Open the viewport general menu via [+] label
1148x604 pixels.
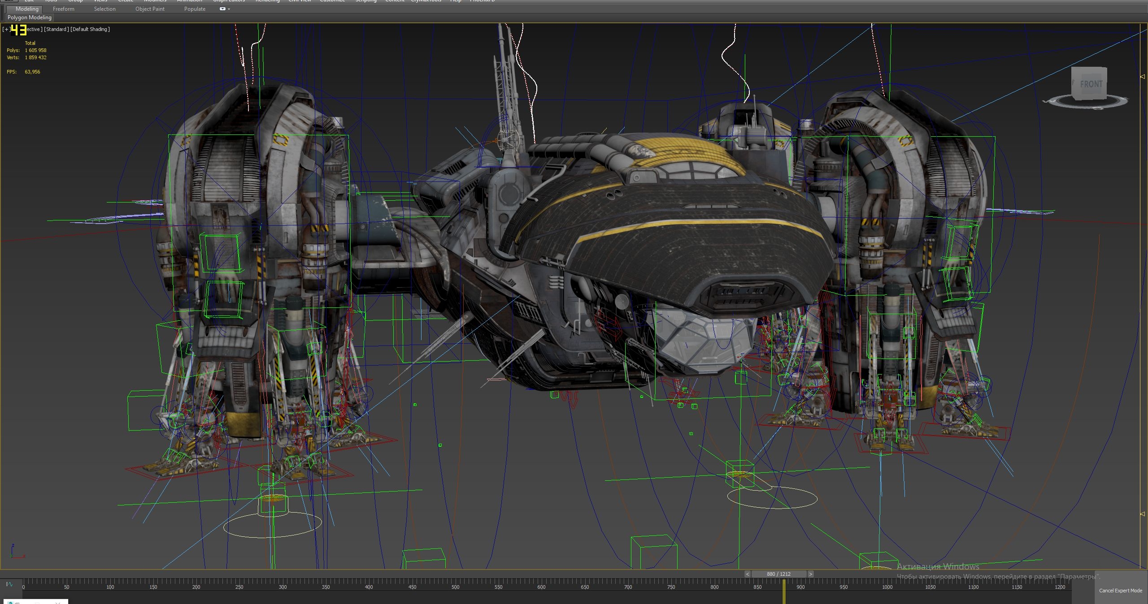point(6,29)
